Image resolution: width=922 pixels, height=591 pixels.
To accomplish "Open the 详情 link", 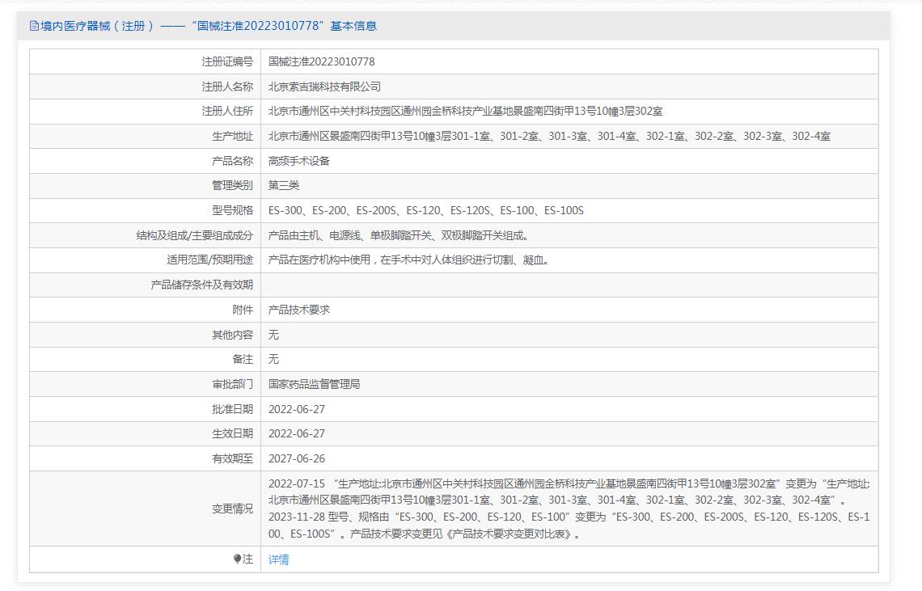I will click(278, 559).
